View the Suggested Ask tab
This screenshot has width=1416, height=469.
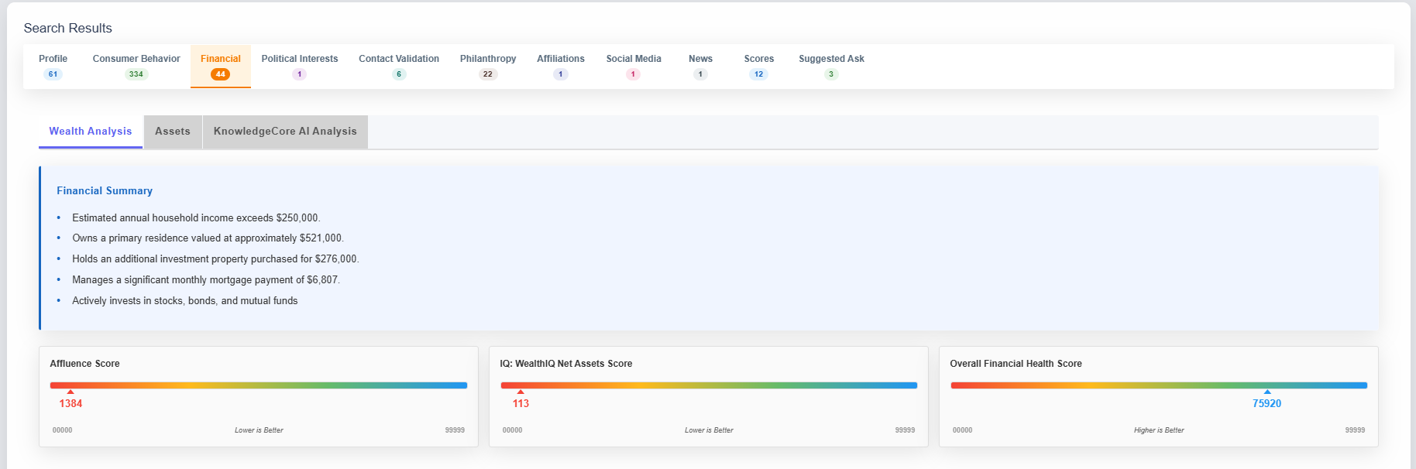pyautogui.click(x=831, y=66)
